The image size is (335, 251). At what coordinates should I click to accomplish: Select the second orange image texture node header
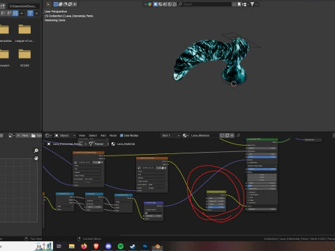(152, 158)
